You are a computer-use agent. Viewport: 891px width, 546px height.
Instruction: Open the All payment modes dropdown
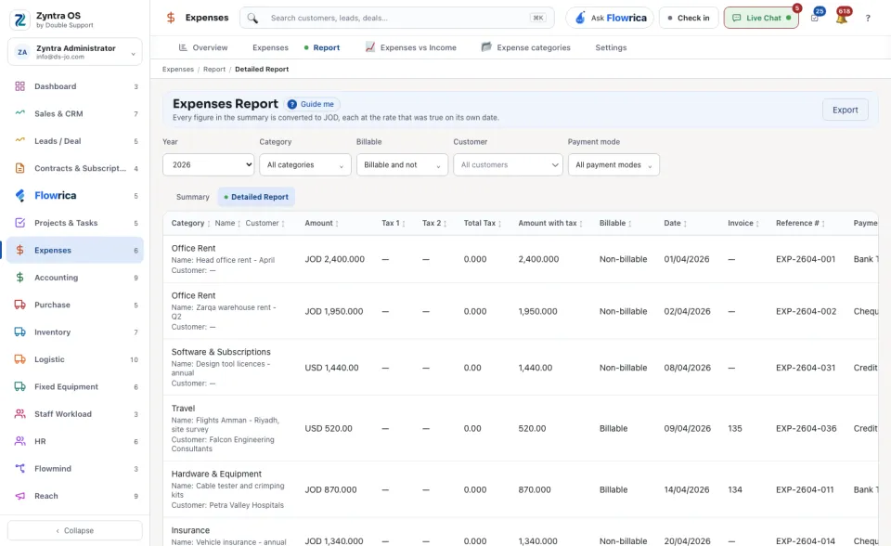click(613, 165)
